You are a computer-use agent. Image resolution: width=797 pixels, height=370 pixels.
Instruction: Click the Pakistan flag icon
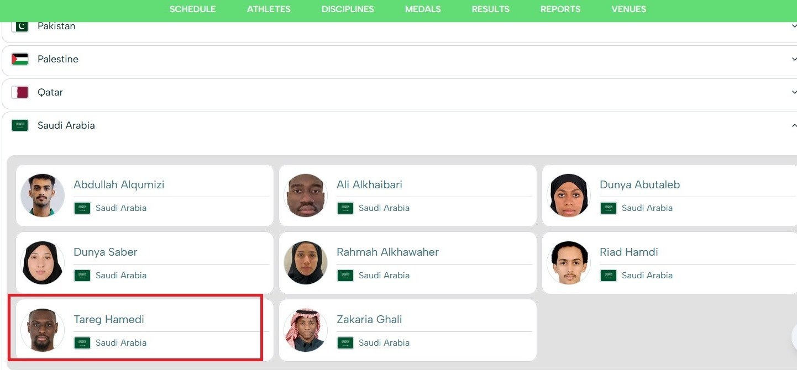tap(20, 25)
